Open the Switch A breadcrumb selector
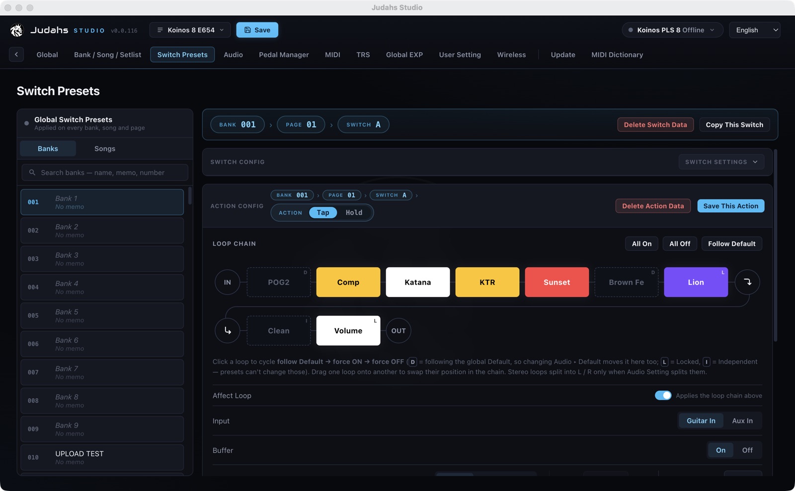The width and height of the screenshot is (795, 491). pyautogui.click(x=363, y=124)
